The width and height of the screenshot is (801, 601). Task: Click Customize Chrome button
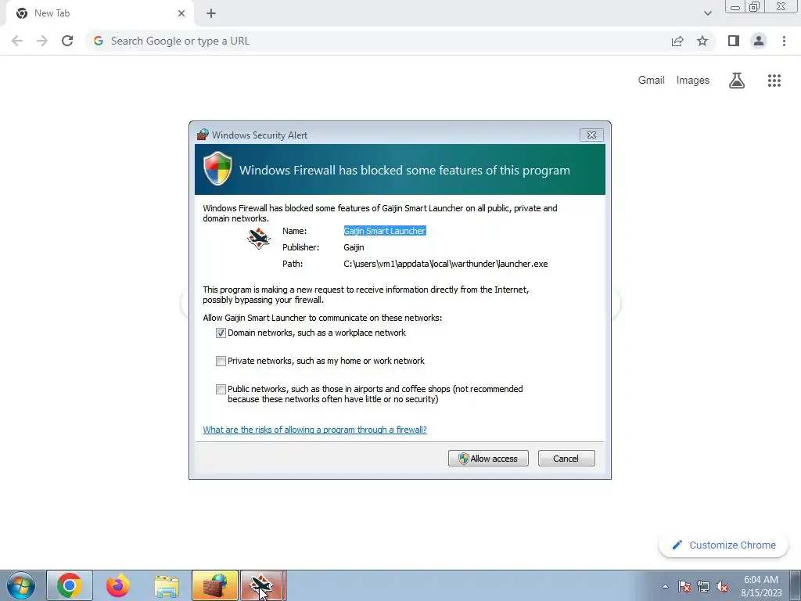pyautogui.click(x=724, y=545)
